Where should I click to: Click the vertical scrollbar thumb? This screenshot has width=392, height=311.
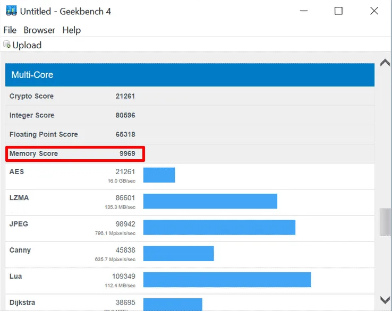(x=385, y=222)
